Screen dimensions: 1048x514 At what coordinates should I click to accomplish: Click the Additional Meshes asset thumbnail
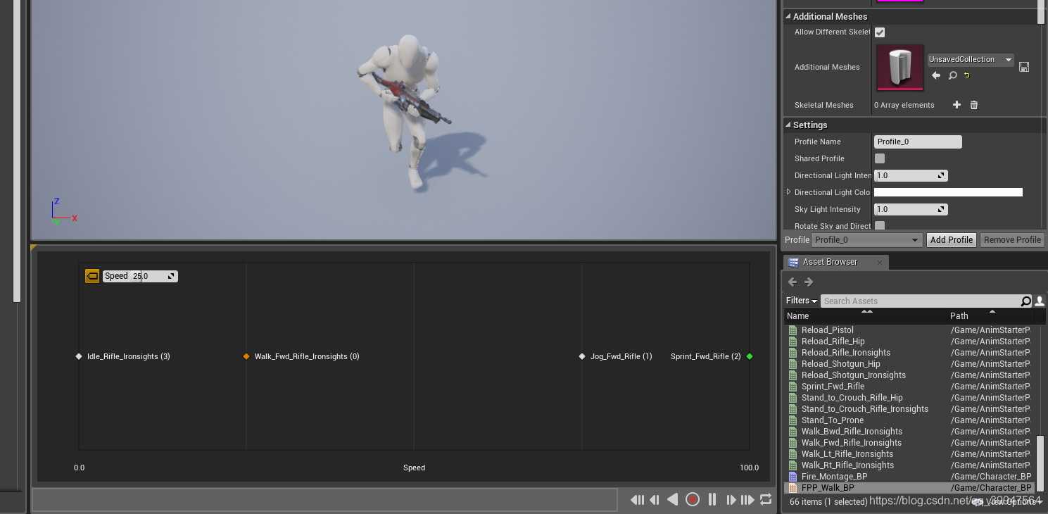pos(900,68)
